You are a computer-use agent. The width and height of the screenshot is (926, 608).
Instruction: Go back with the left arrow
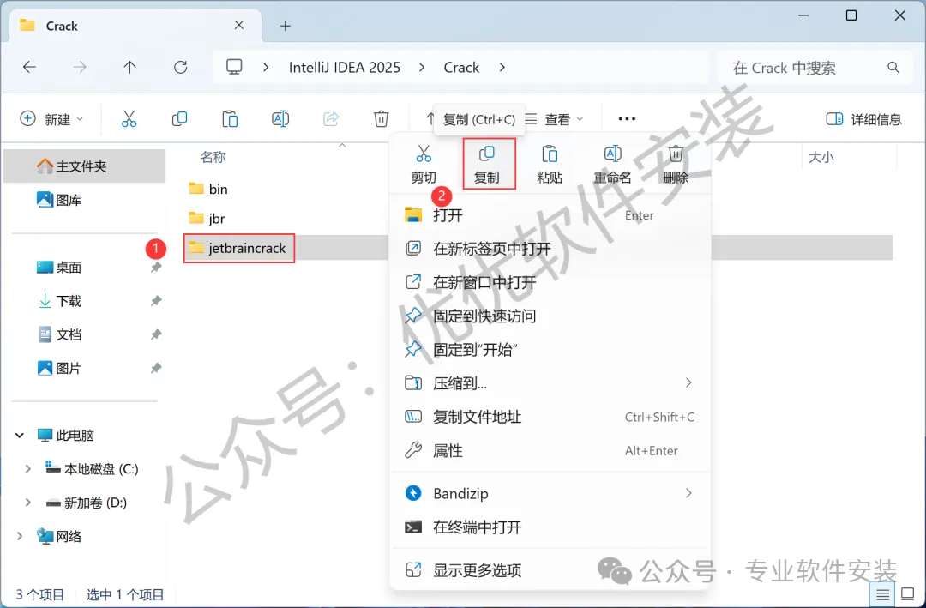click(29, 68)
